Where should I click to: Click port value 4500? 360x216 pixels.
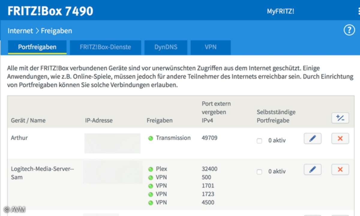coord(208,202)
